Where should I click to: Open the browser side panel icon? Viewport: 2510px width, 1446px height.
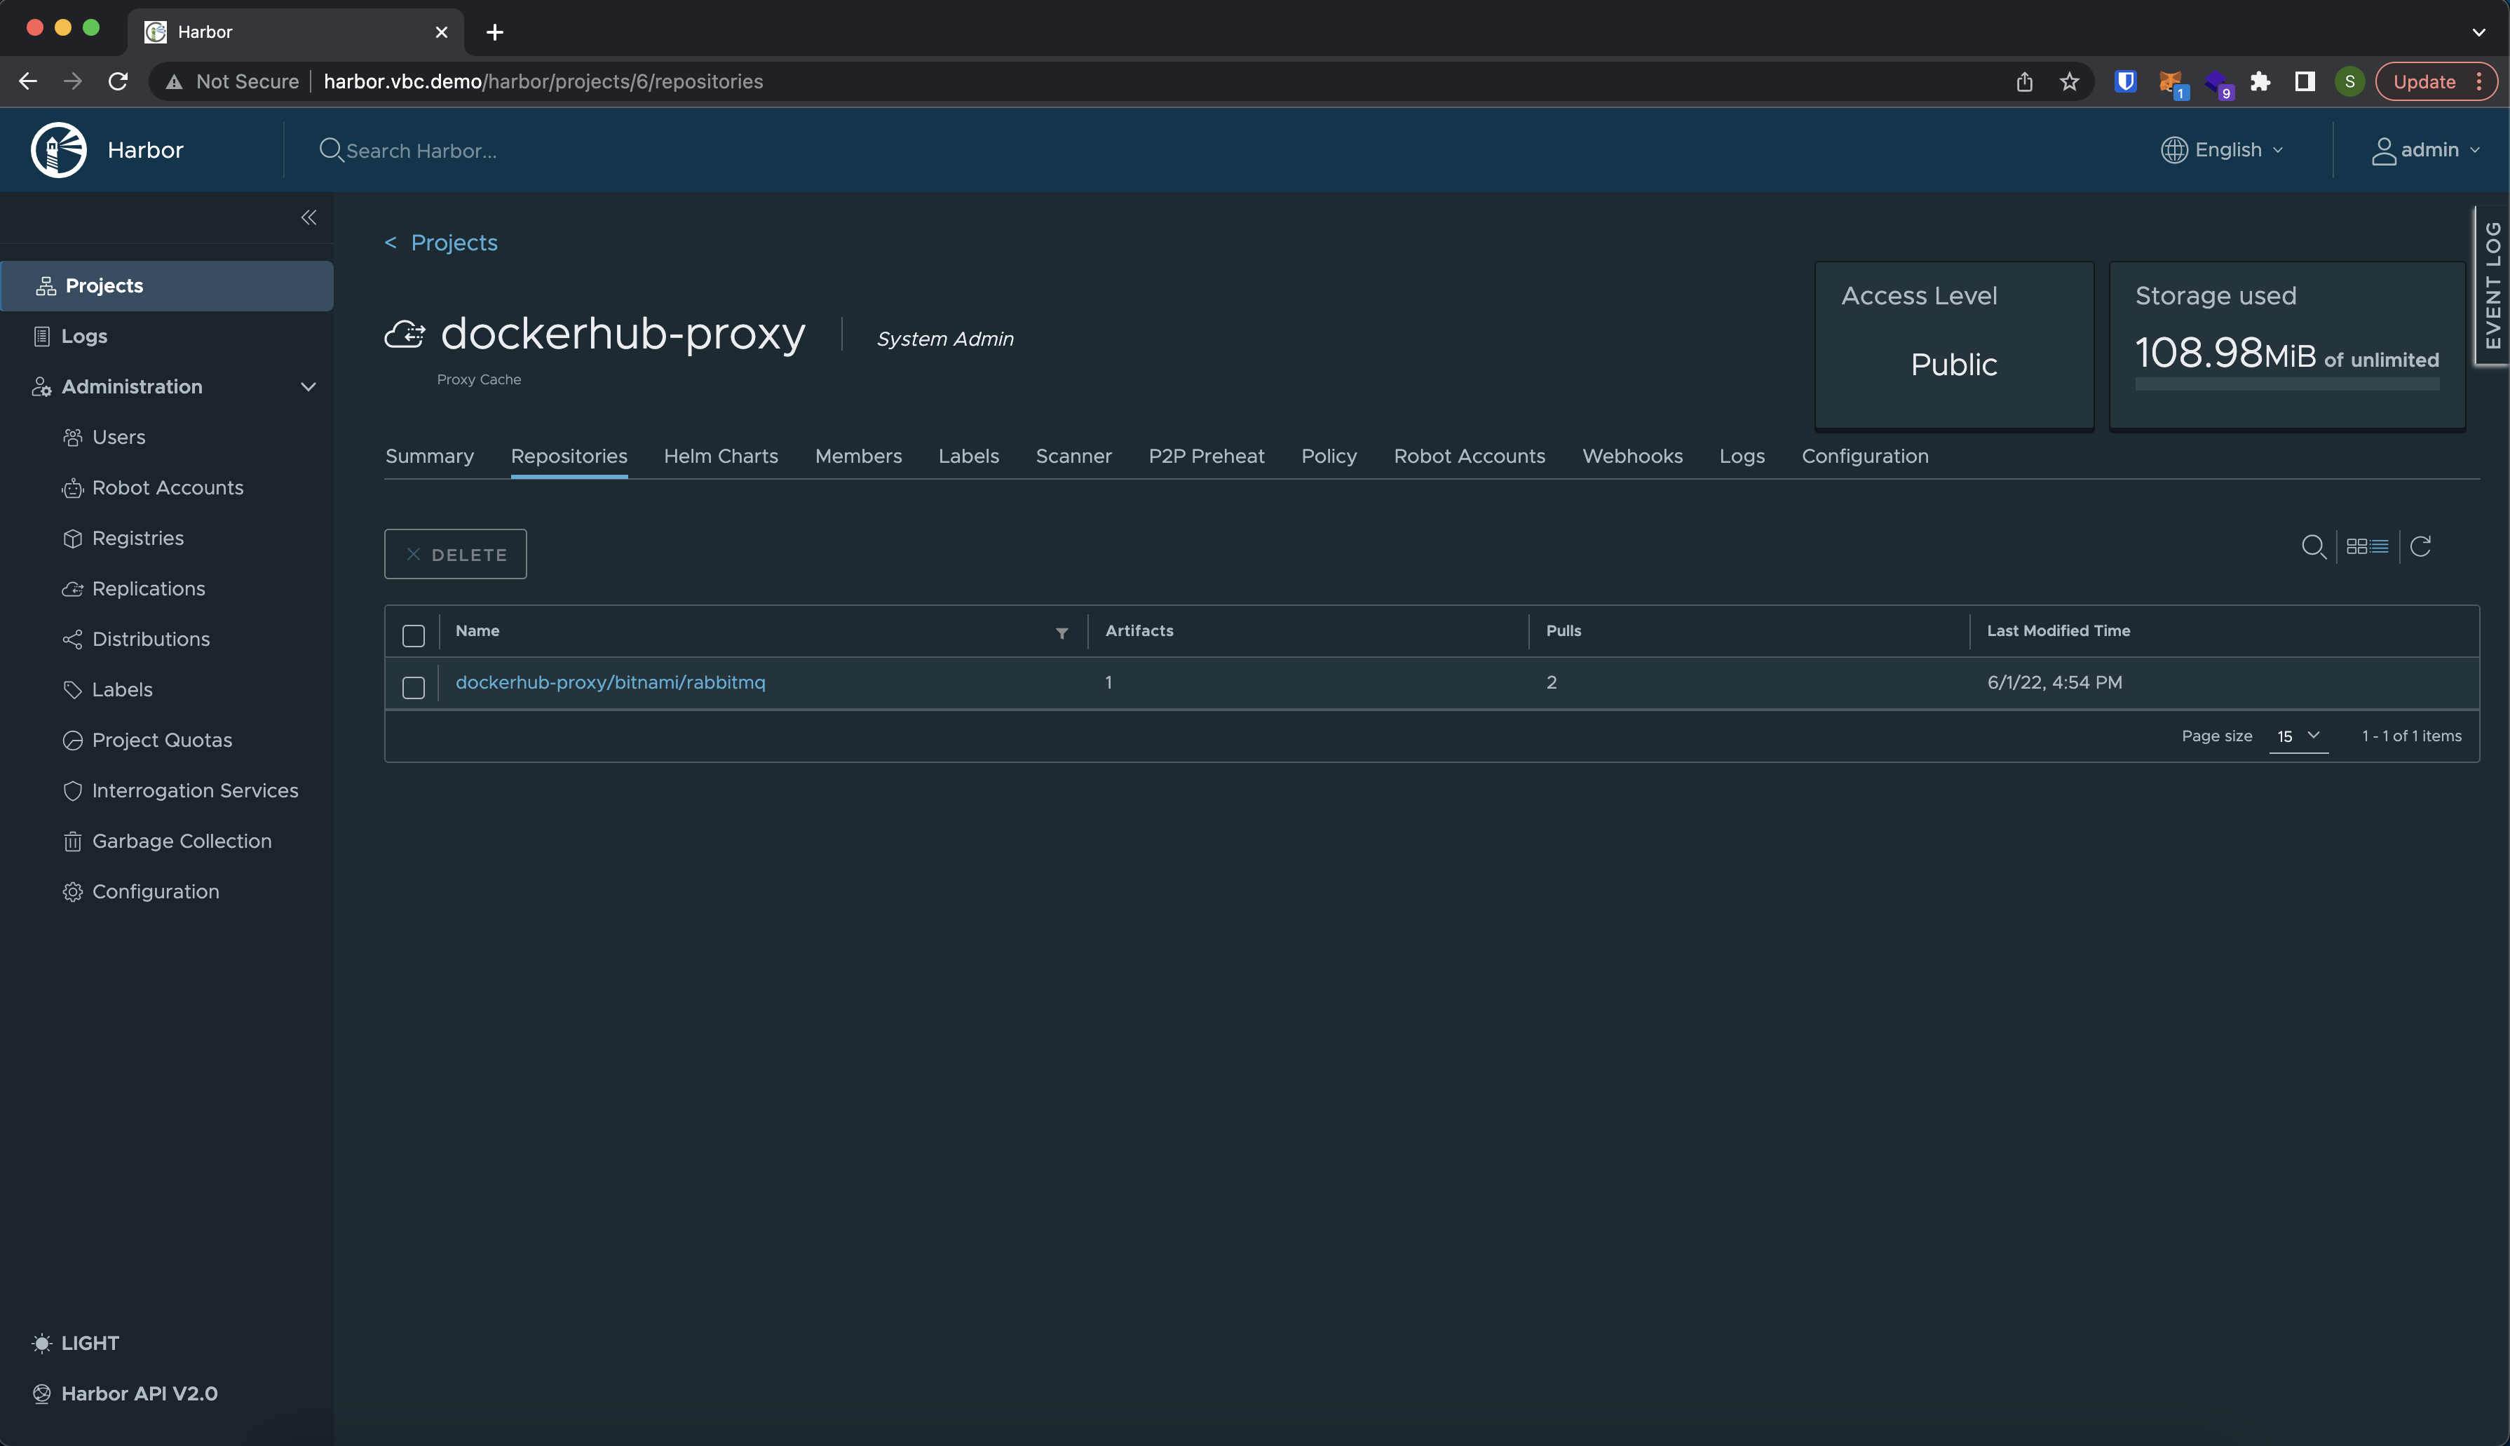click(2305, 81)
